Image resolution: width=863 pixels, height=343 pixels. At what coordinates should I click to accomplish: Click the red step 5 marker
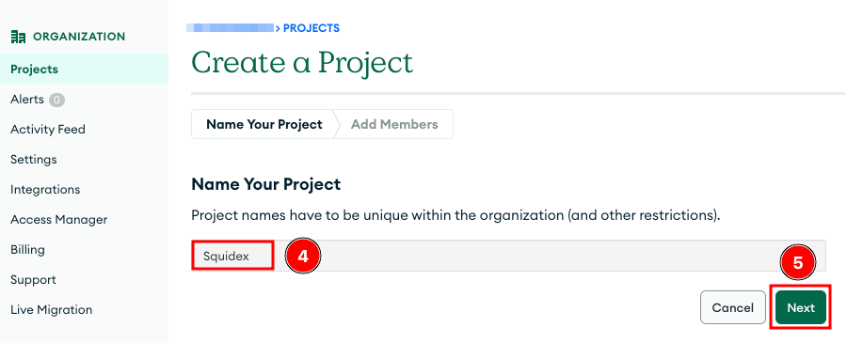(x=798, y=262)
